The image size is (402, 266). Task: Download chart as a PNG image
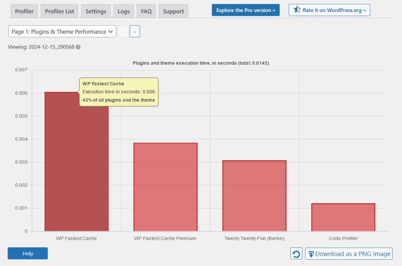pyautogui.click(x=349, y=254)
